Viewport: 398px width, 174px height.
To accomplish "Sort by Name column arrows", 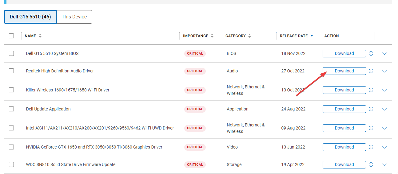I will click(40, 36).
